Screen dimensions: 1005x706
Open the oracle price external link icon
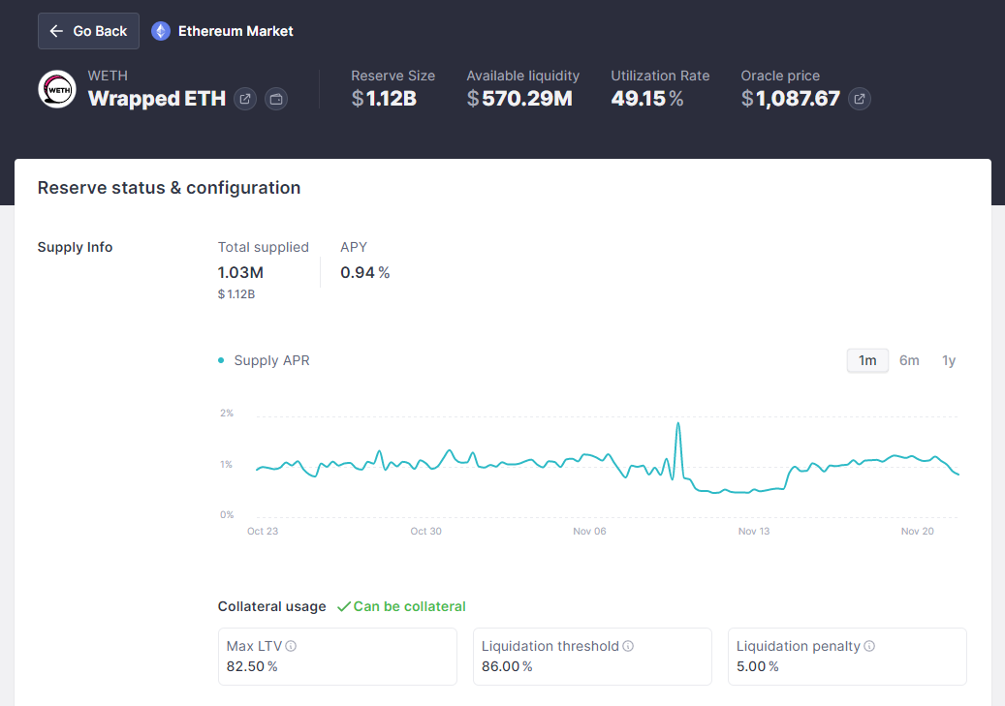[859, 99]
